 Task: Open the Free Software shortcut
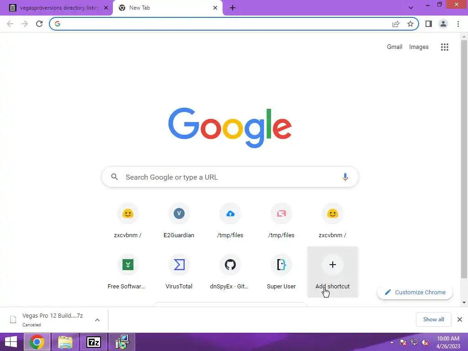128,272
